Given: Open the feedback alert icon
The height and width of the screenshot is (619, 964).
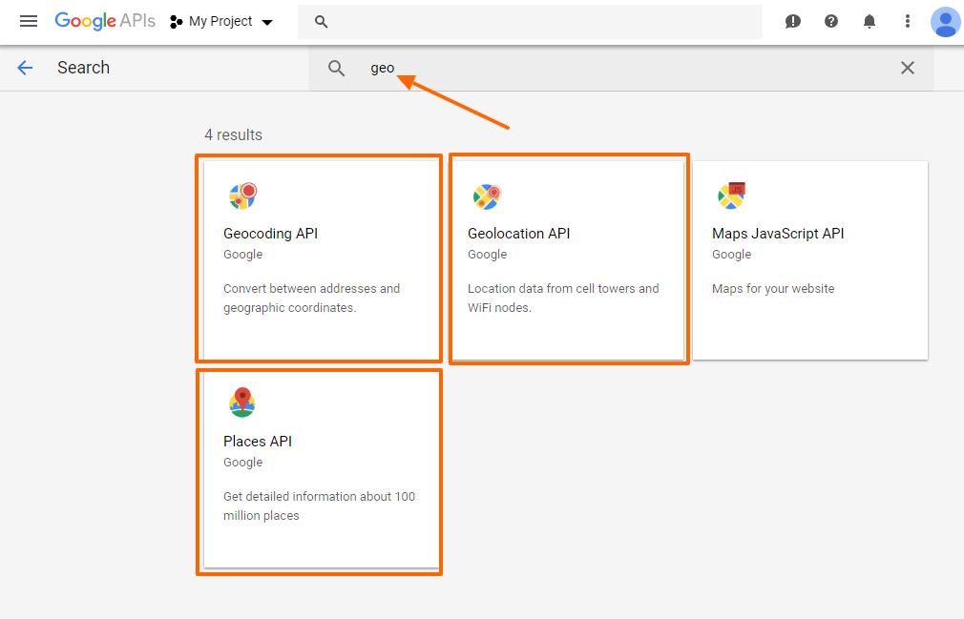Looking at the screenshot, I should pos(793,22).
